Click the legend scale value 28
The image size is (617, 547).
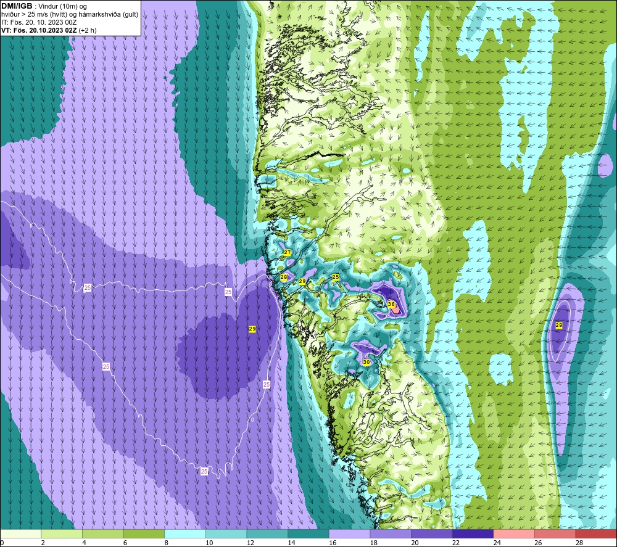tap(579, 543)
